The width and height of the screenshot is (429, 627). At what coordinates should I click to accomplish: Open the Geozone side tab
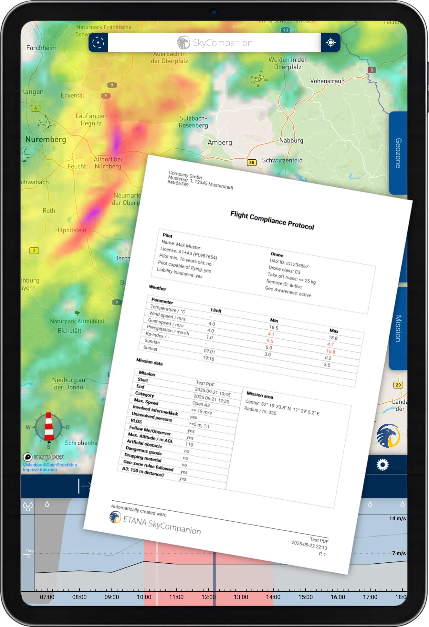398,153
